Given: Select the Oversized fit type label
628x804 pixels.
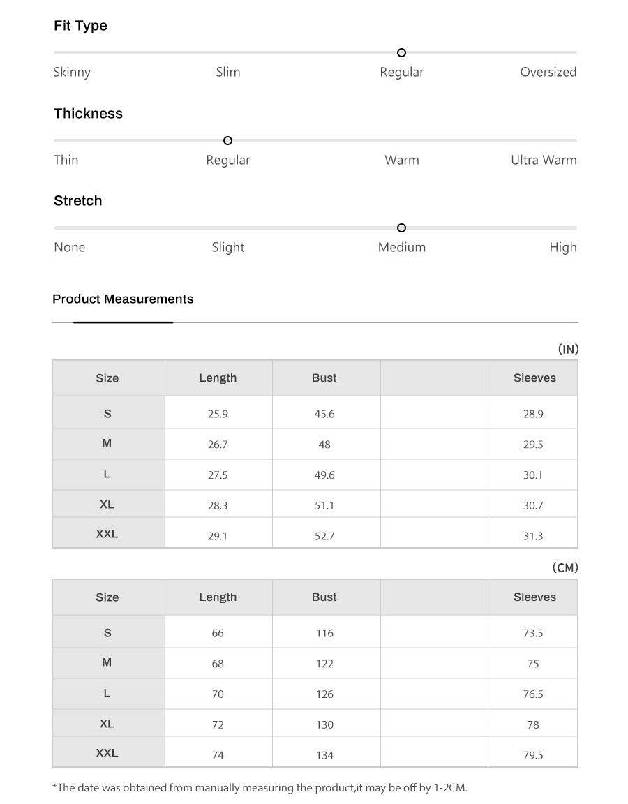Looking at the screenshot, I should pyautogui.click(x=548, y=72).
